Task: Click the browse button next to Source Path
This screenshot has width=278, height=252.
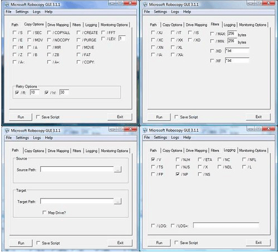Action: point(117,169)
